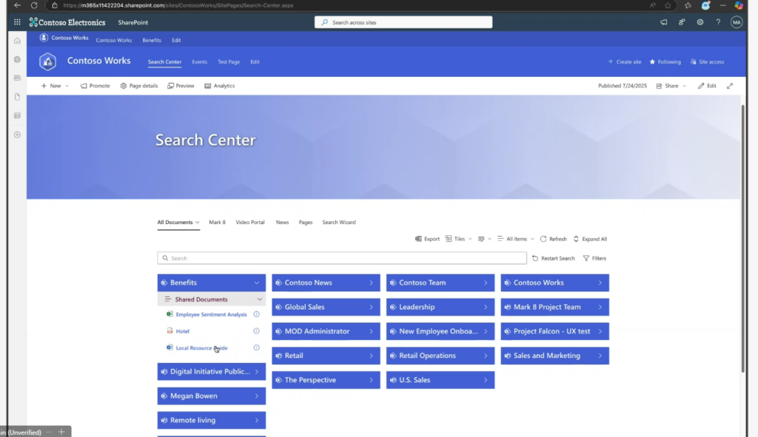
Task: Click the Preview button
Action: pos(181,86)
